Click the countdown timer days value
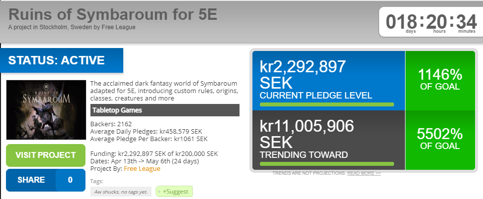The image size is (483, 199). pyautogui.click(x=402, y=22)
